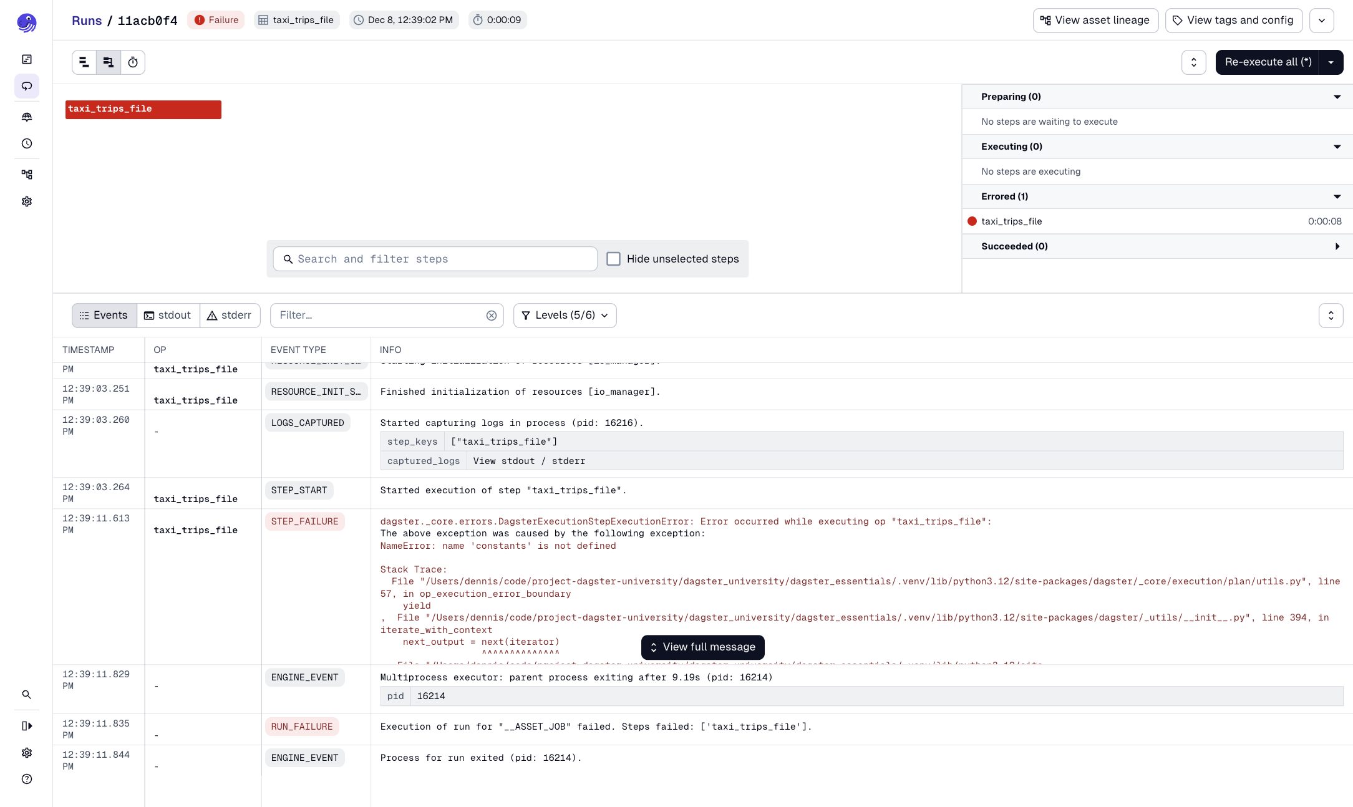Click the View asset lineage button
The width and height of the screenshot is (1353, 807).
(1096, 20)
